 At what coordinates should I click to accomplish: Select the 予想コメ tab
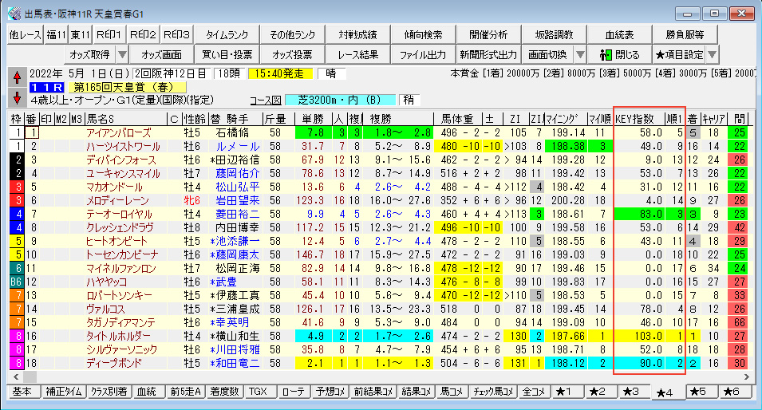[330, 392]
